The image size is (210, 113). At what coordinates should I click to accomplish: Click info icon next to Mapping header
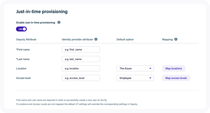pos(176,39)
